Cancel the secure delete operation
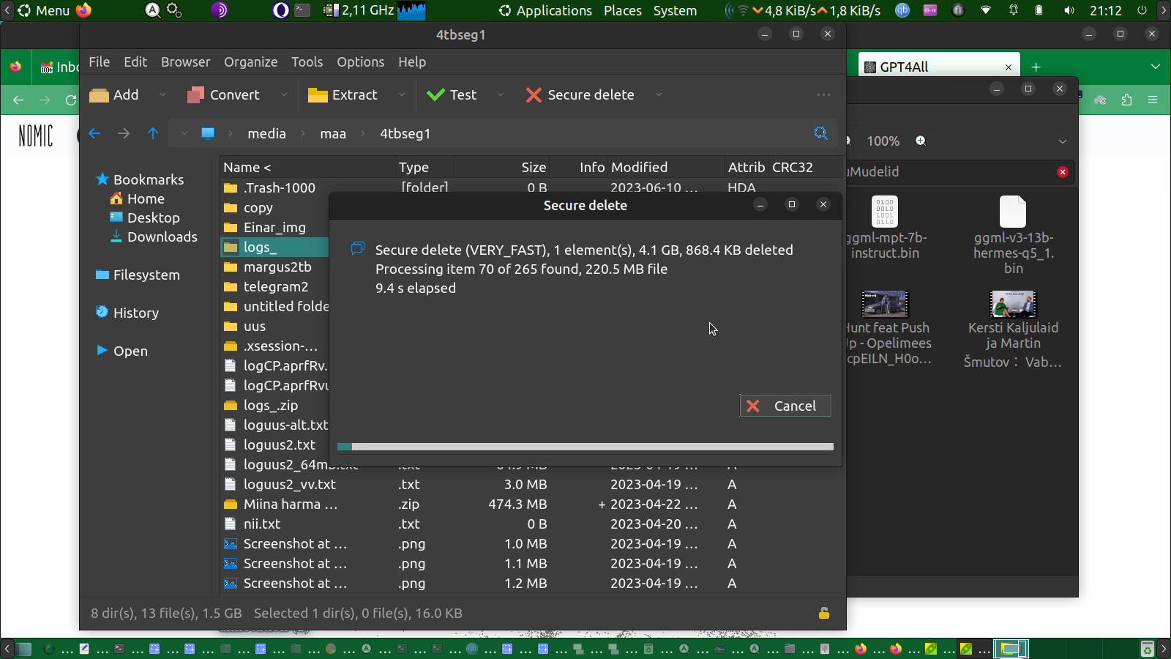This screenshot has height=659, width=1171. click(x=785, y=406)
